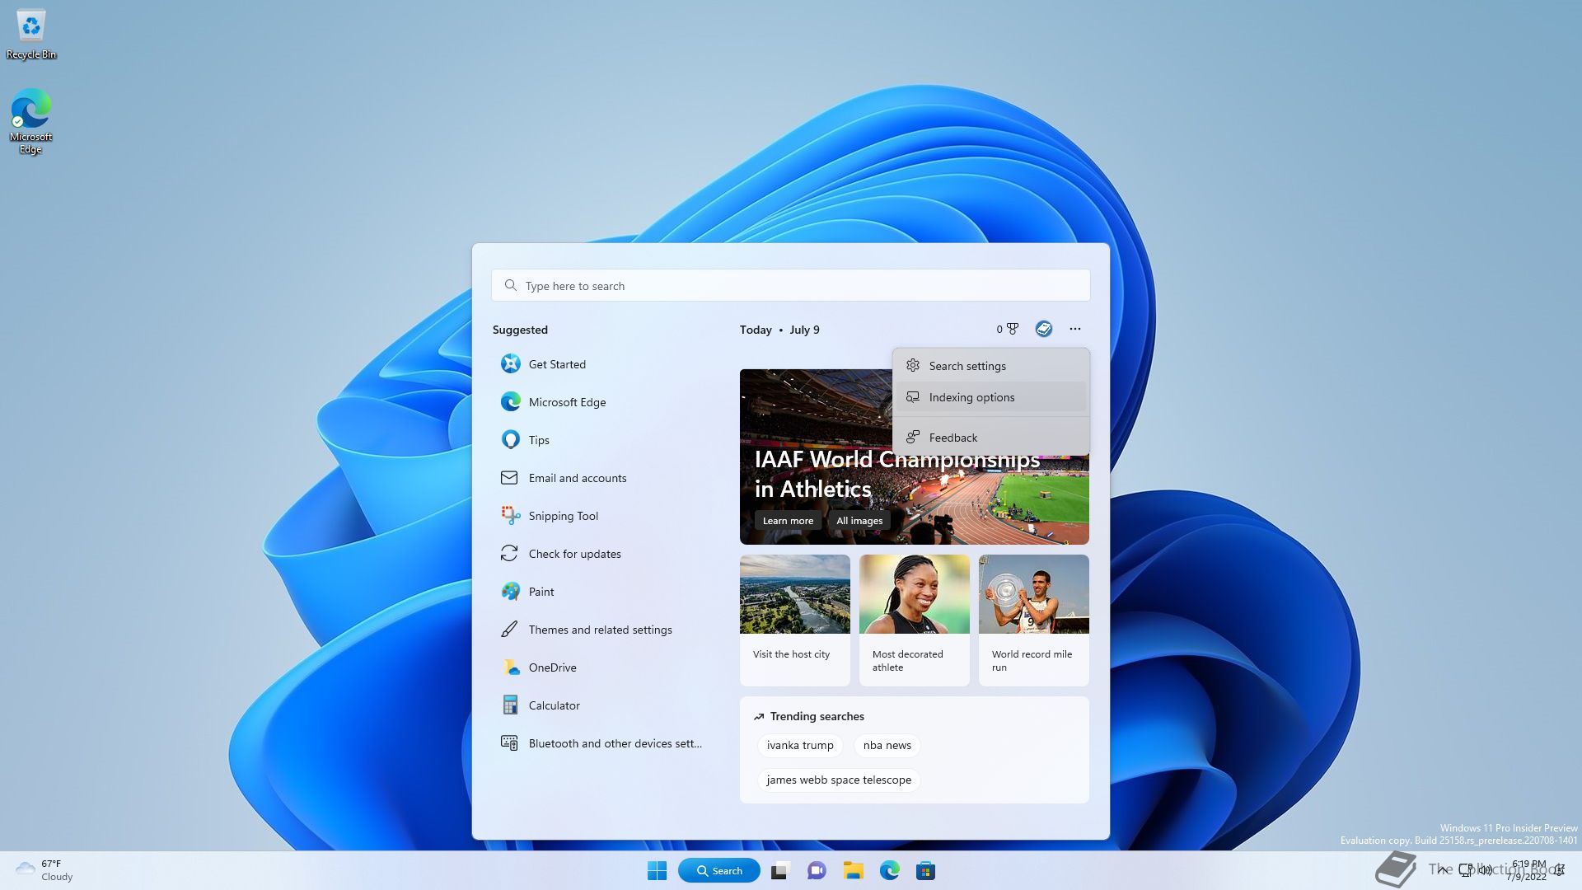1582x890 pixels.
Task: Select Indexing options in the menu
Action: 991,397
